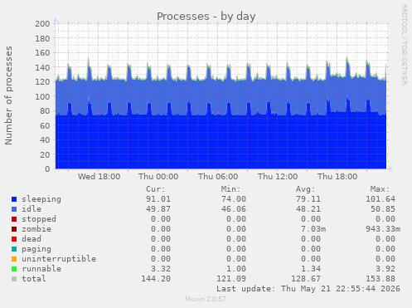Click the idle legend color swatch
This screenshot has height=308, width=412.
pyautogui.click(x=14, y=209)
